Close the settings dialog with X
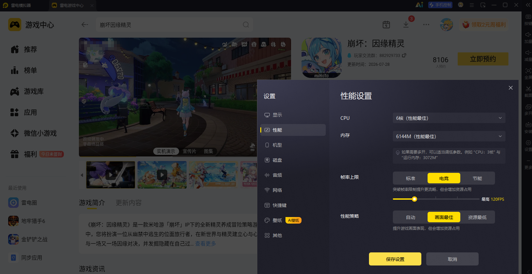This screenshot has height=274, width=532. coord(511,88)
